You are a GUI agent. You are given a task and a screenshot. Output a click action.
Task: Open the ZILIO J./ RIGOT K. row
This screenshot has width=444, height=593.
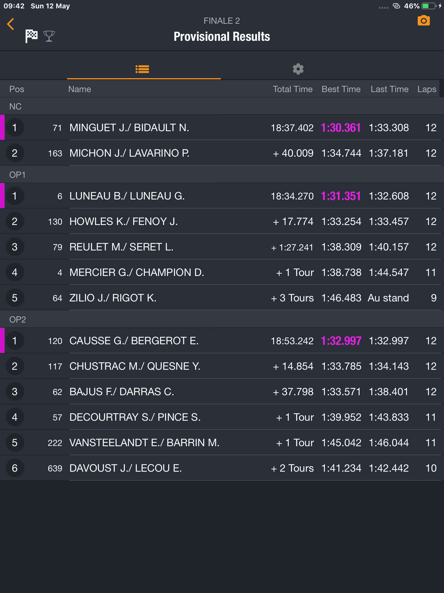coord(222,298)
